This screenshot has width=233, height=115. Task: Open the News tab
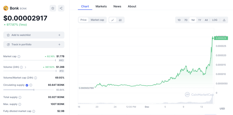117,6
